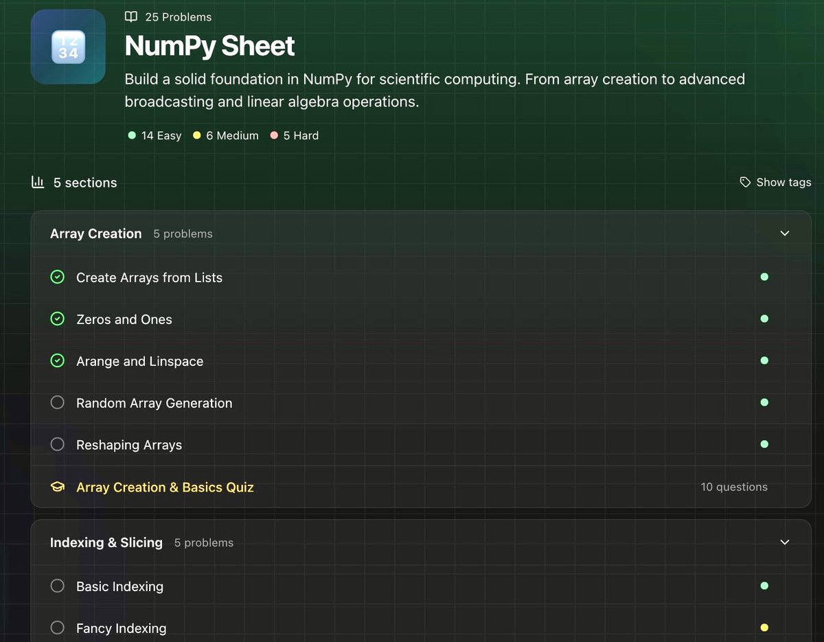Open the Fancy Indexing problem
Screen dimensions: 824x642
click(x=122, y=628)
